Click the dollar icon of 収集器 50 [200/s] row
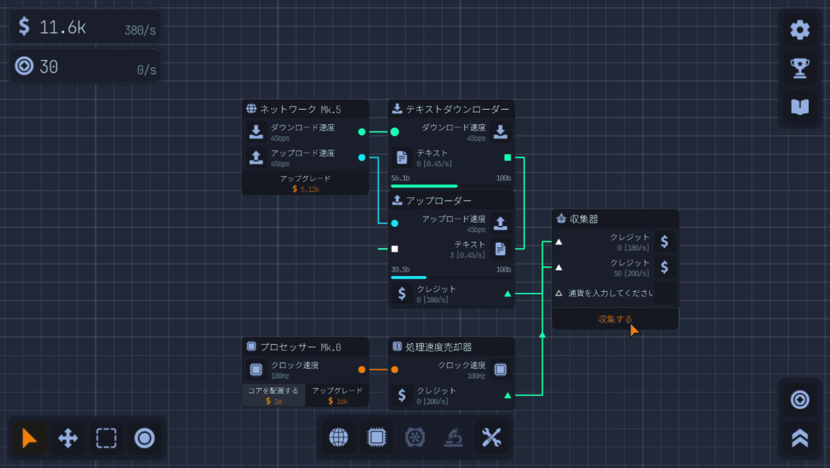 pyautogui.click(x=664, y=267)
